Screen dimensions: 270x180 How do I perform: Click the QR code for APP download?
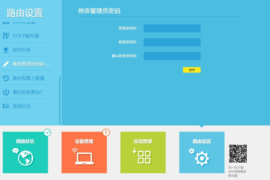pyautogui.click(x=238, y=154)
